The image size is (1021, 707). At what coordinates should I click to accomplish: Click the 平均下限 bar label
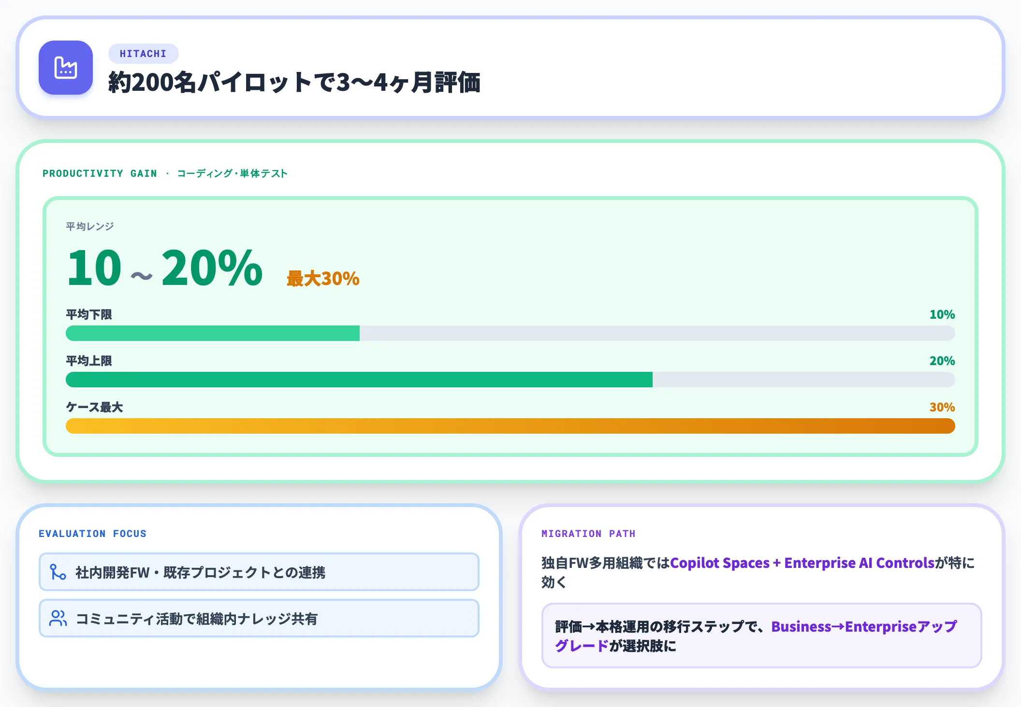(89, 315)
